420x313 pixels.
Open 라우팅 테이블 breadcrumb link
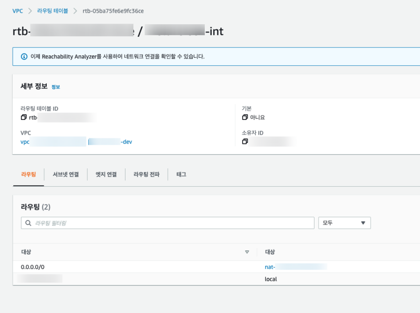(x=52, y=11)
